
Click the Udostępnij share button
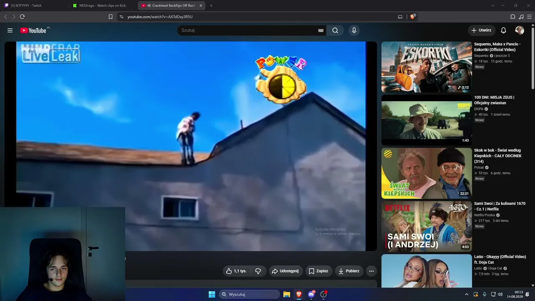click(285, 271)
